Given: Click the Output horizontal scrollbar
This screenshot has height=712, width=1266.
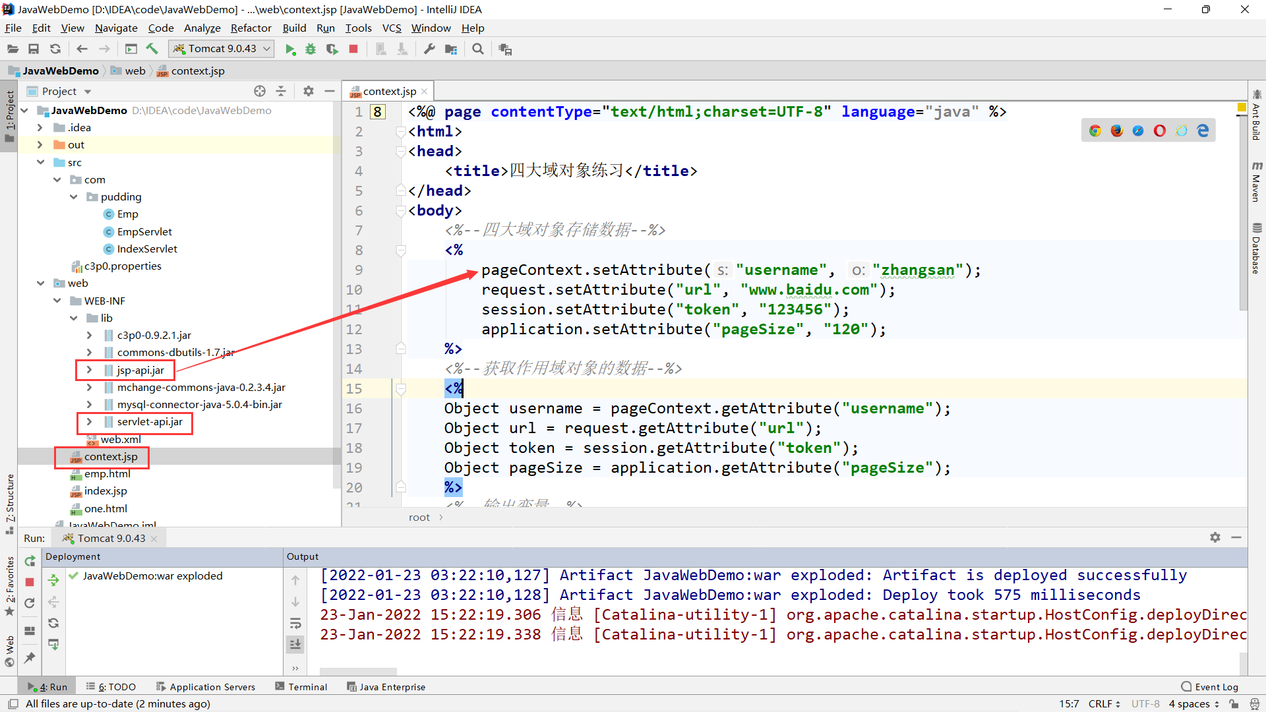Looking at the screenshot, I should pos(358,671).
